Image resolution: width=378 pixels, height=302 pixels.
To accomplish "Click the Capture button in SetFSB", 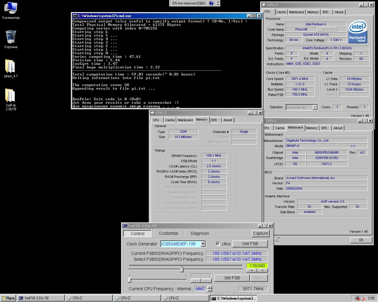I will pos(260,233).
